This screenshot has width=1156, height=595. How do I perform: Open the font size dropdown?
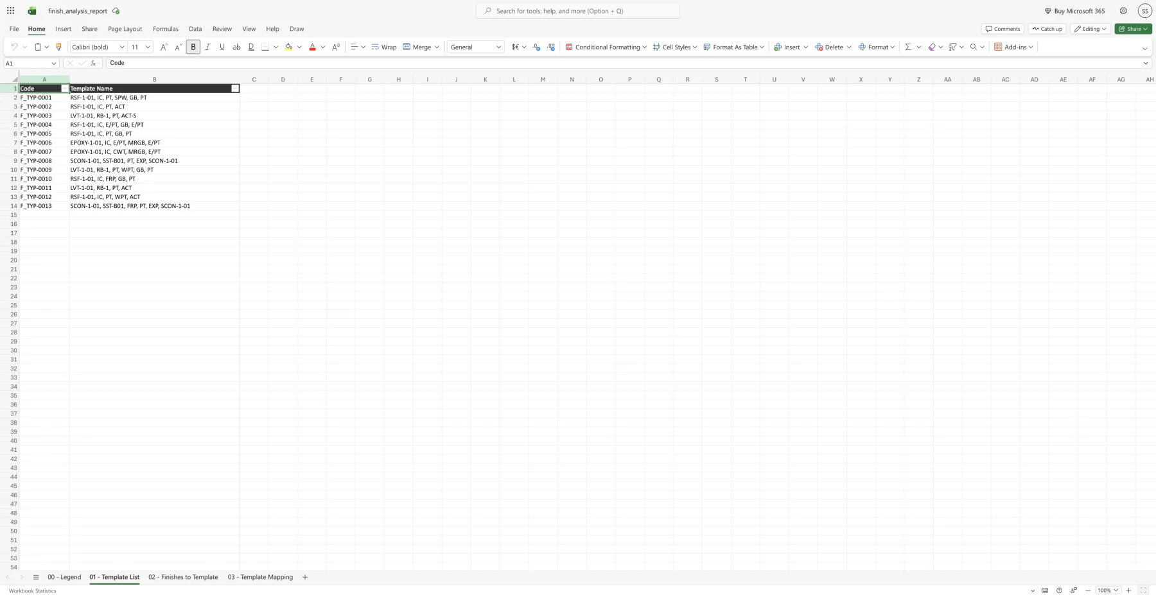tap(148, 47)
